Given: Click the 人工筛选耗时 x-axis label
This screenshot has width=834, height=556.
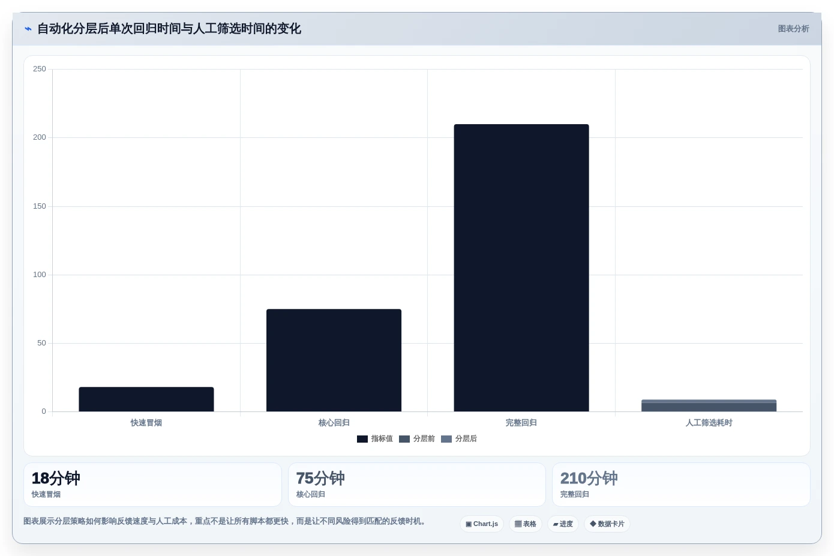Looking at the screenshot, I should coord(709,423).
